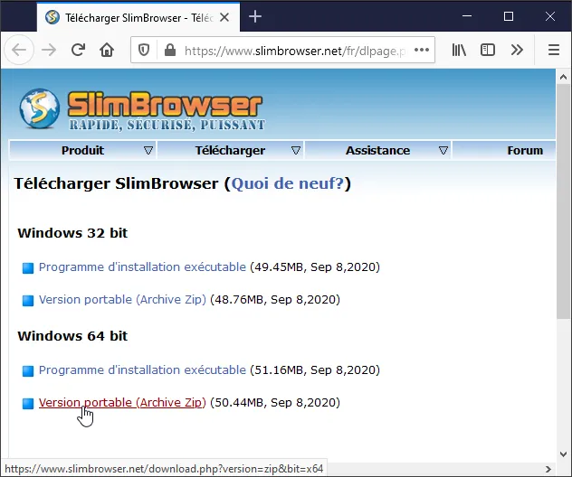Download 64 bit Version portable Zip
Screen dimensions: 572x477
[122, 403]
